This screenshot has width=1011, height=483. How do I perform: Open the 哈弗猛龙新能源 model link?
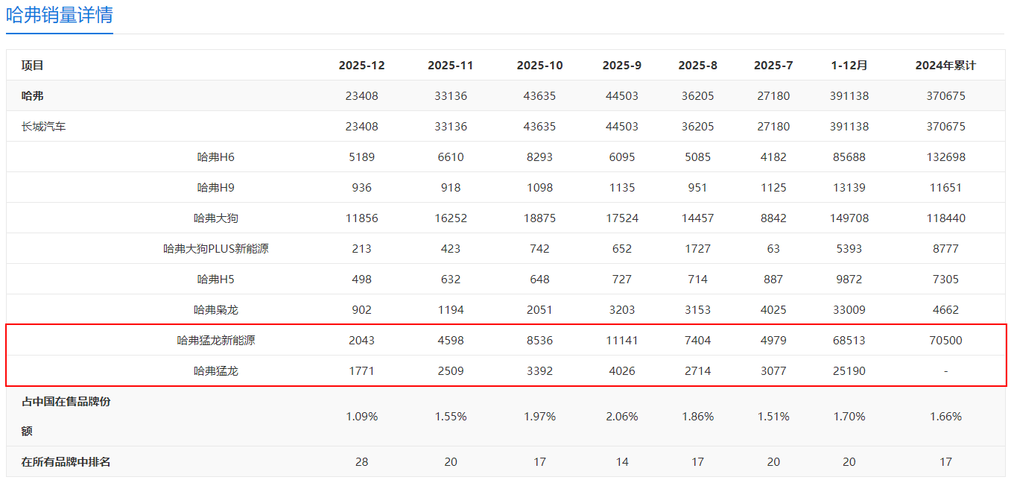coord(216,341)
